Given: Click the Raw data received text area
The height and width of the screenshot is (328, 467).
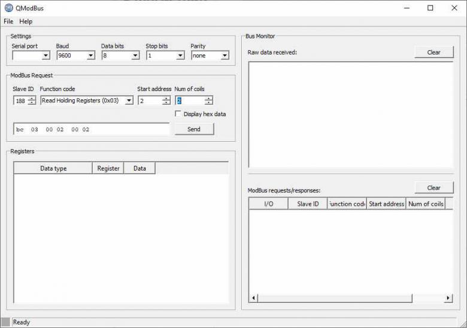Looking at the screenshot, I should pyautogui.click(x=351, y=115).
